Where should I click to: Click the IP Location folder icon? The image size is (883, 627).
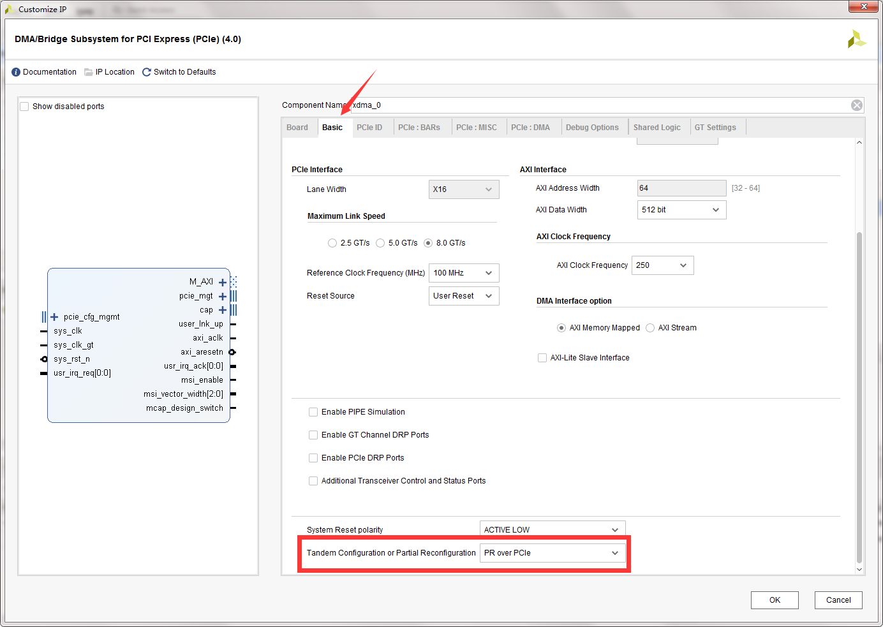click(89, 72)
